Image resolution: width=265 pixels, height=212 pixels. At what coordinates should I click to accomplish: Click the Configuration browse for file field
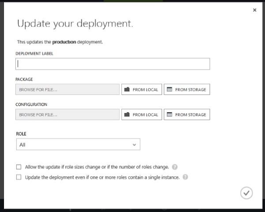coord(67,115)
